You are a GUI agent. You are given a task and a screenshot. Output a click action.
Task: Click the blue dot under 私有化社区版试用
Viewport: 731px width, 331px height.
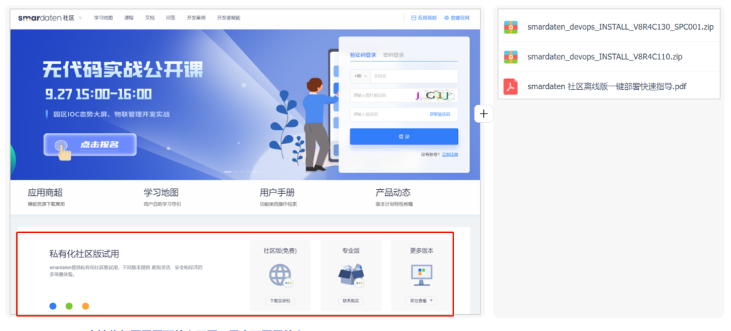(53, 306)
